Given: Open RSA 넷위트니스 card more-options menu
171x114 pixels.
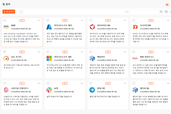Looking at the screenshot, I should [x=168, y=52].
